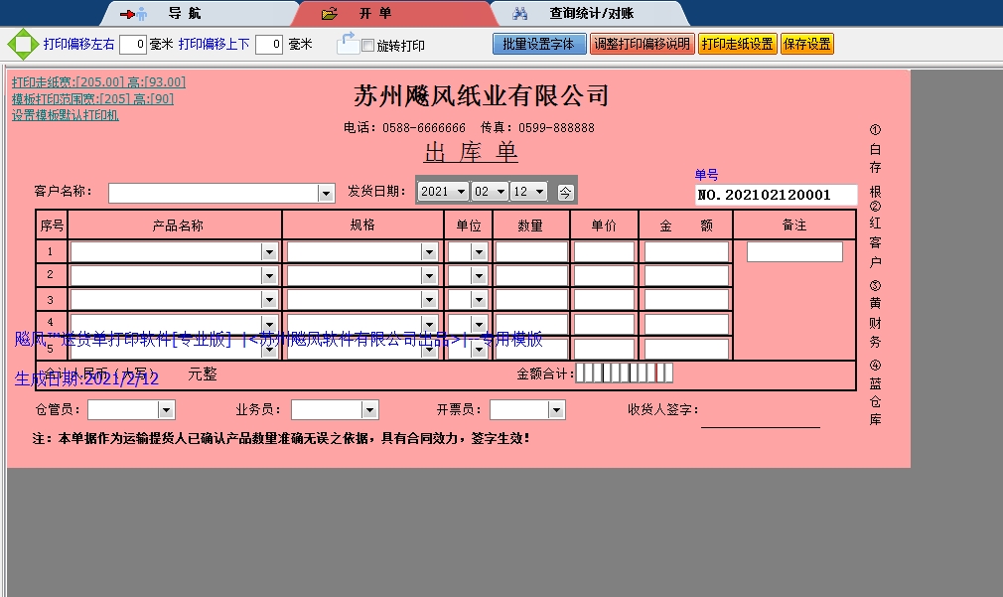Viewport: 1003px width, 597px height.
Task: Click the 今 (today) date button
Action: click(565, 192)
